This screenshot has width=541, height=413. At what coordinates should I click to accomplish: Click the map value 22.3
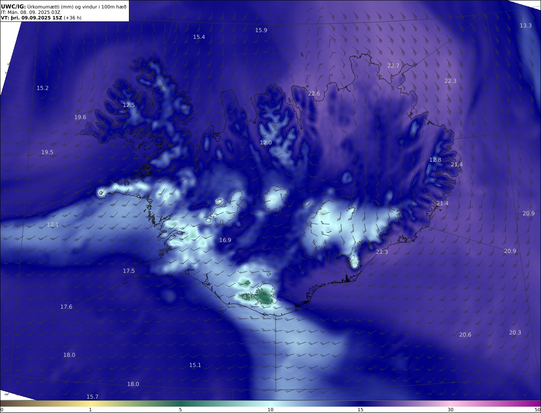point(451,81)
